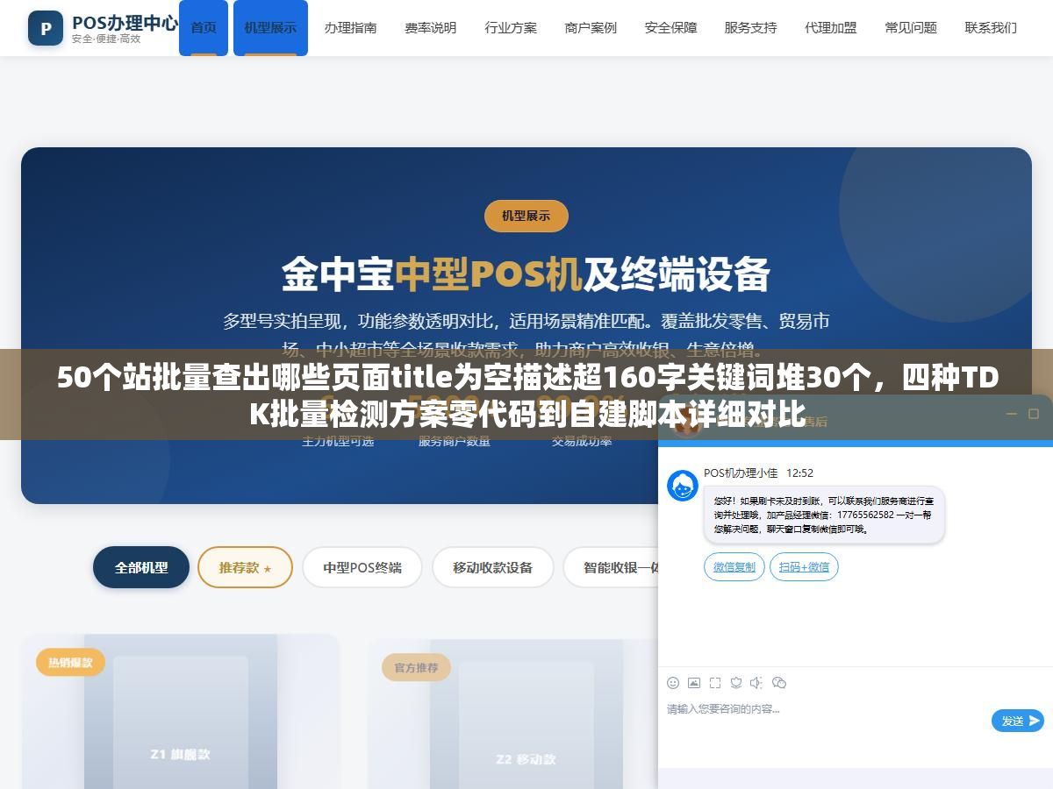This screenshot has width=1053, height=789.
Task: Click the 热销爆款 badge
Action: point(70,662)
